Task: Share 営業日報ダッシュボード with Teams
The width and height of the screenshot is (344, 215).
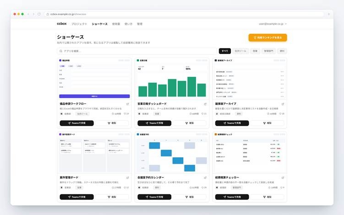Action: (154, 123)
